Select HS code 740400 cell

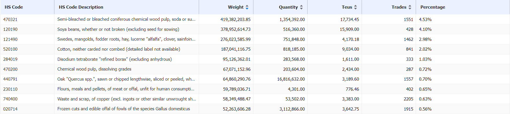pos(10,99)
